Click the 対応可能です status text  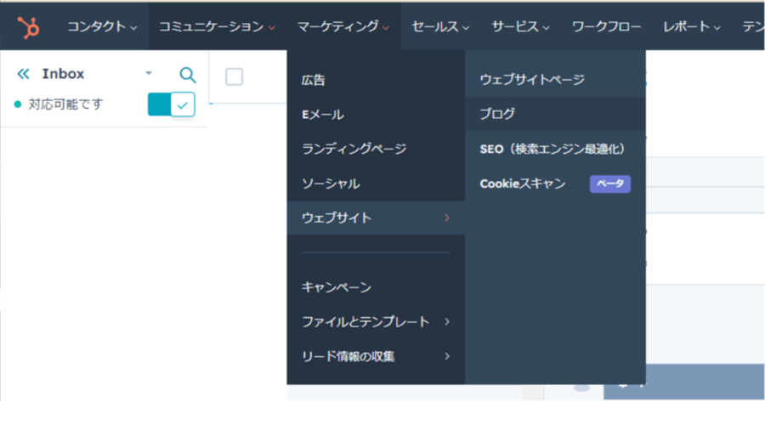[65, 105]
